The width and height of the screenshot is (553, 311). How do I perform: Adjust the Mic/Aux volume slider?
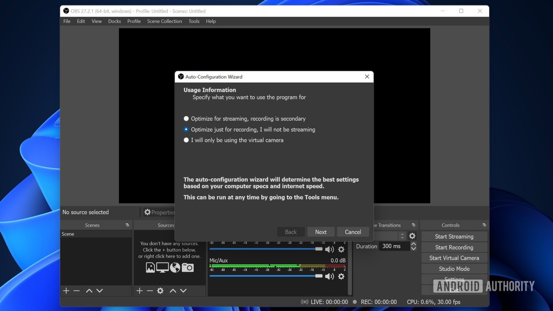(x=318, y=276)
